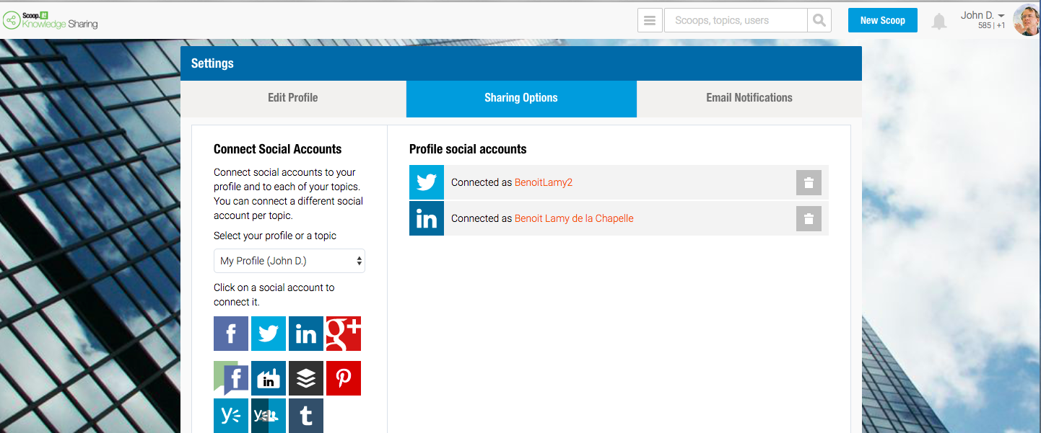Connect a Pinterest account
The height and width of the screenshot is (433, 1041).
click(x=344, y=378)
